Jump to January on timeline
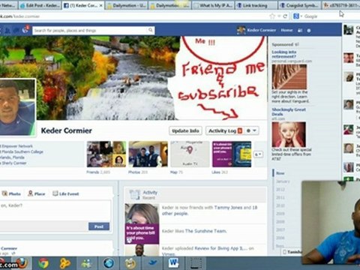The height and width of the screenshot is (270, 360). pos(283,181)
